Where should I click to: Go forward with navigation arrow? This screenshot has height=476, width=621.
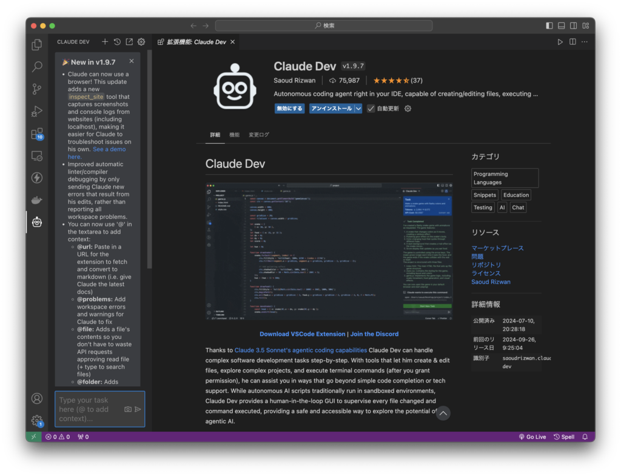tap(206, 25)
